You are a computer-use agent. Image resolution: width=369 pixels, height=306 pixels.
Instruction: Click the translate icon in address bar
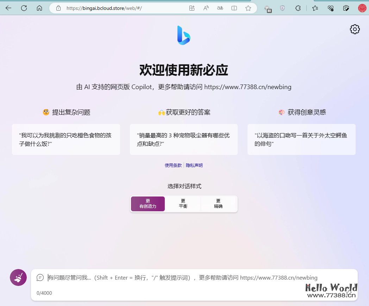(x=220, y=8)
